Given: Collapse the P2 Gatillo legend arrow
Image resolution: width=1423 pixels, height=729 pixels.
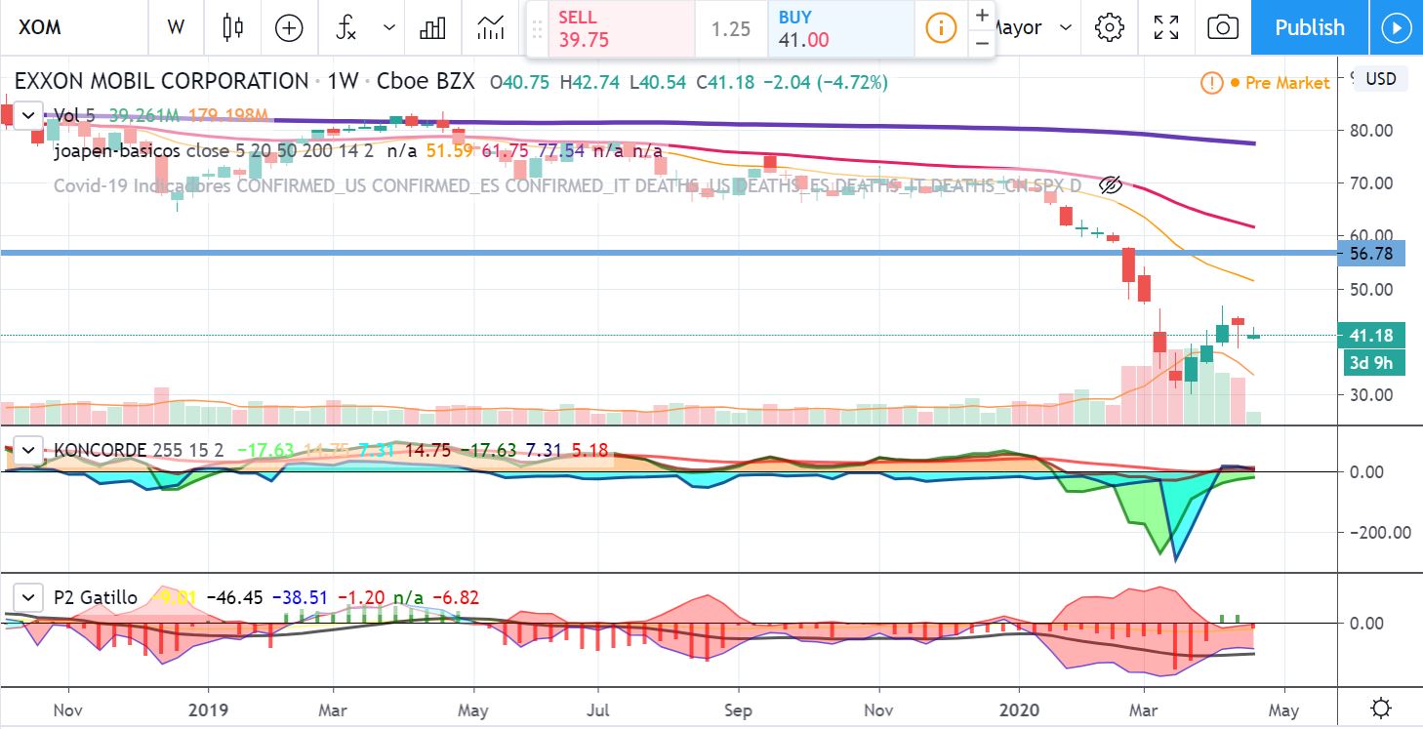Looking at the screenshot, I should tap(30, 597).
